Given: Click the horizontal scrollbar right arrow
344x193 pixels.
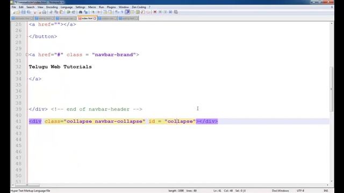Looking at the screenshot, I should (327, 185).
